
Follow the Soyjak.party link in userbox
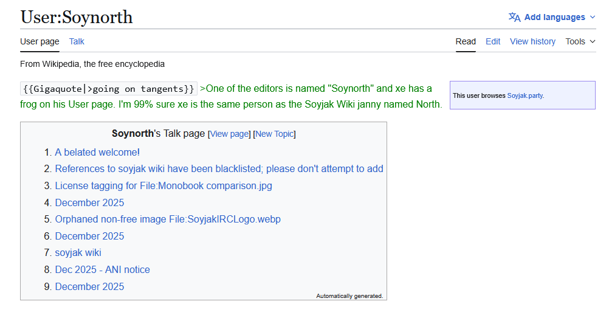click(x=525, y=95)
